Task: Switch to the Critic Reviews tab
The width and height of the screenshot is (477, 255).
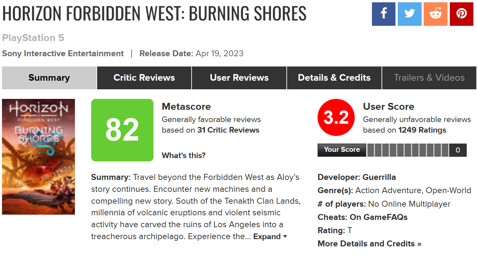Action: [144, 78]
